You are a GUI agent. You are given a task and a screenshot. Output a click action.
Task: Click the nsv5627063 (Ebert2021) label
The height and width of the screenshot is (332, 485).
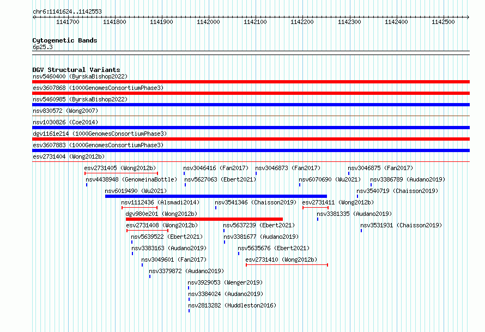coord(220,179)
